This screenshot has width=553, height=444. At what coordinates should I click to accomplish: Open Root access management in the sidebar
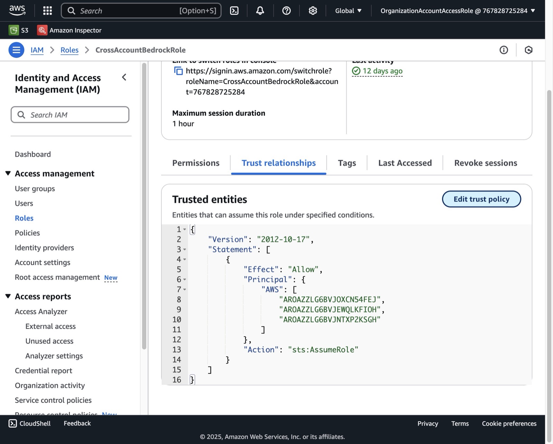click(x=57, y=277)
